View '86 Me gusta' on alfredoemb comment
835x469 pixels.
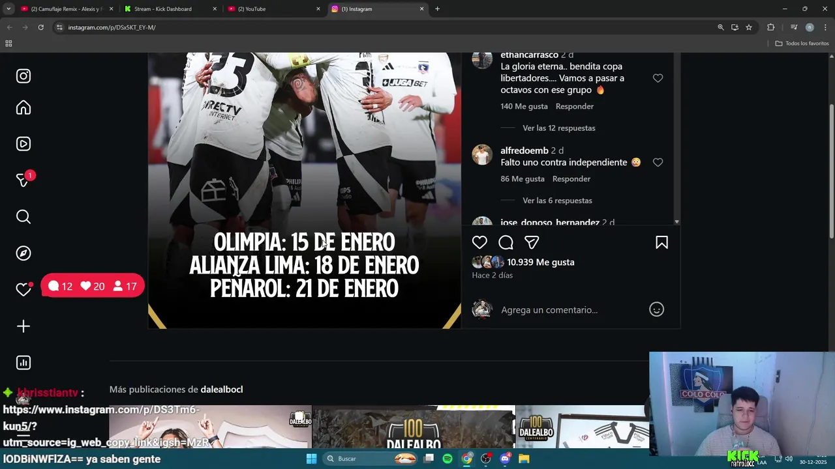(x=522, y=178)
